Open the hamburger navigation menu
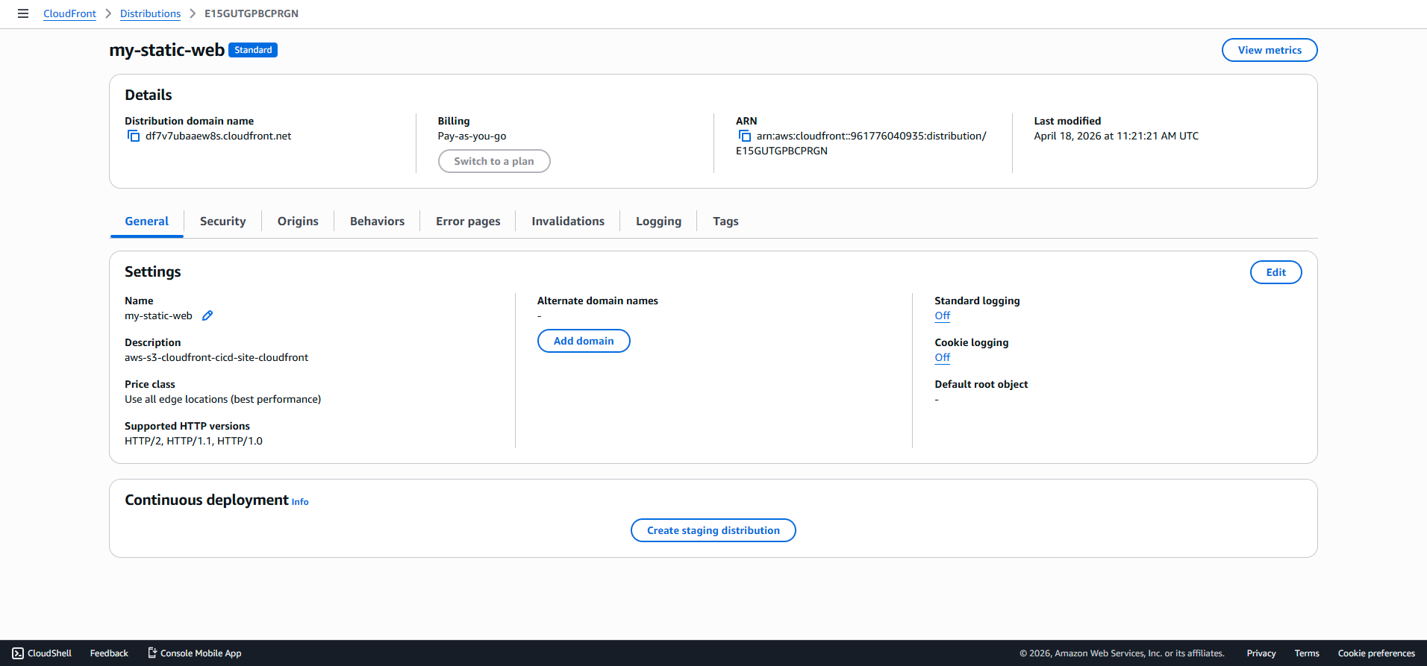1427x666 pixels. (23, 13)
